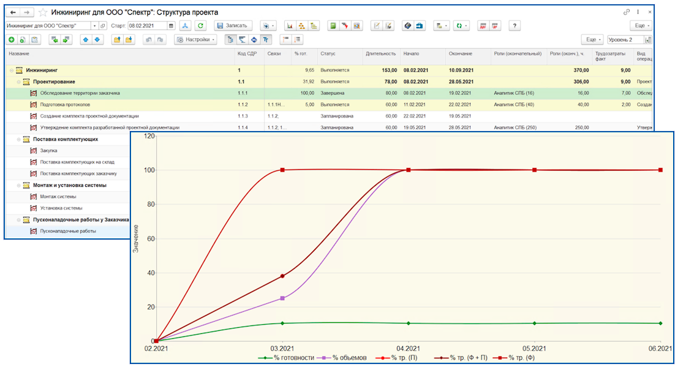Open the Настройки dropdown
678x367 pixels.
pos(195,40)
